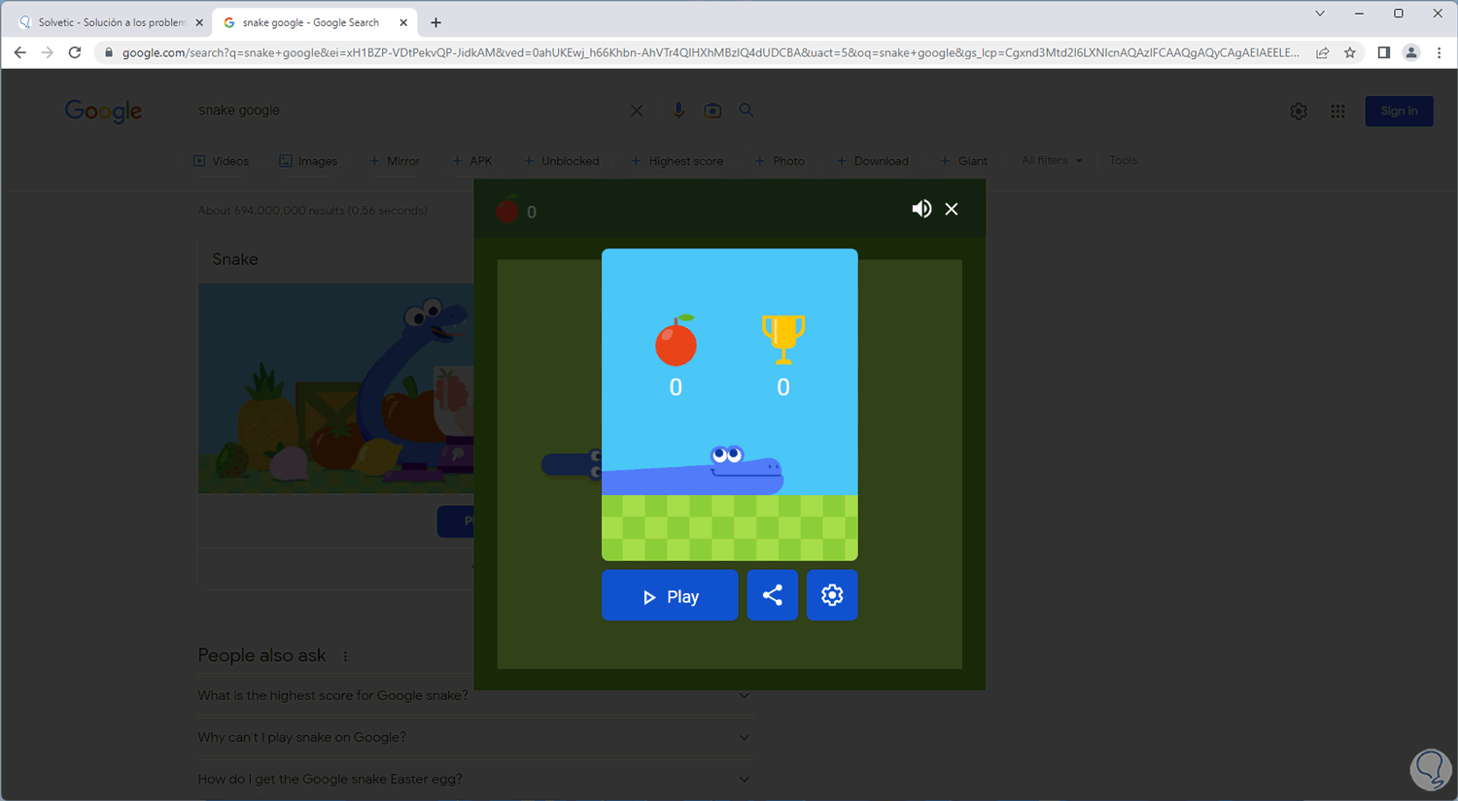
Task: Click the address bar URL
Action: coord(710,52)
